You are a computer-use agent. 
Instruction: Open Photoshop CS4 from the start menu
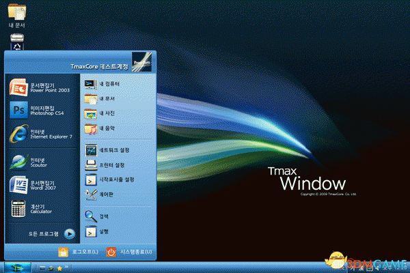(37, 111)
